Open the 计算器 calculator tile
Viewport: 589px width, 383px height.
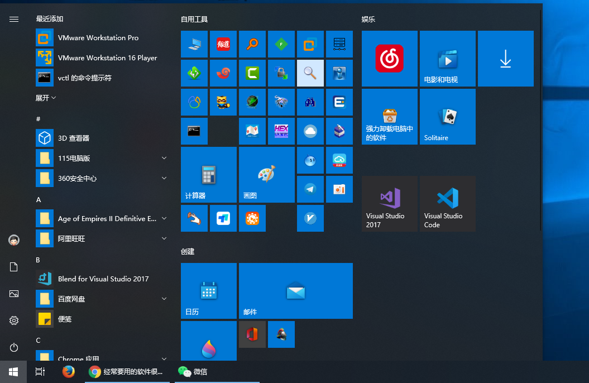208,175
